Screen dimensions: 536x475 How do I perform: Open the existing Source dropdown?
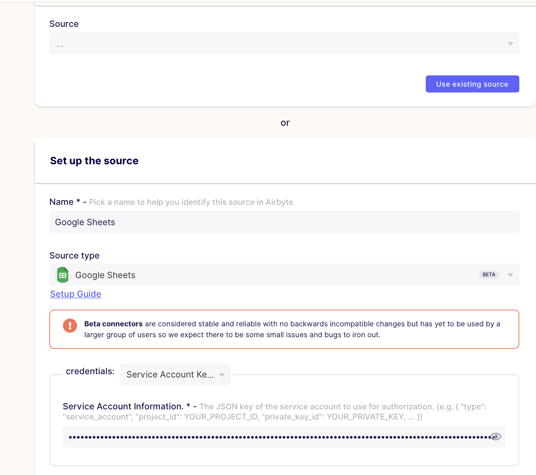coord(284,44)
